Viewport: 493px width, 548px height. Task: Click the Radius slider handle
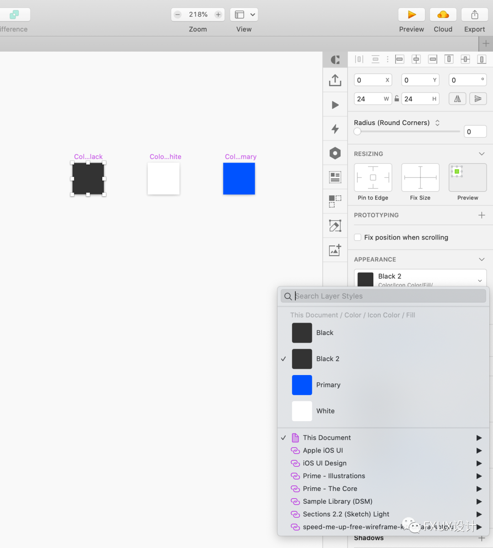click(x=357, y=131)
